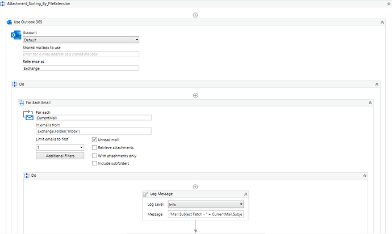Click the Log Message pencil icon
This screenshot has width=392, height=234.
(x=145, y=194)
